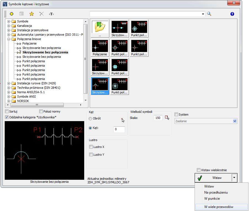Select Punkt poł... symbol with cyan square
This screenshot has width=249, height=211.
pyautogui.click(x=120, y=67)
